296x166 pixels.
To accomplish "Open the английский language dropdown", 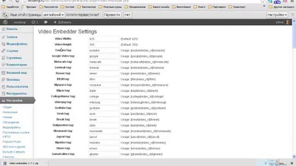I will click(x=54, y=15).
